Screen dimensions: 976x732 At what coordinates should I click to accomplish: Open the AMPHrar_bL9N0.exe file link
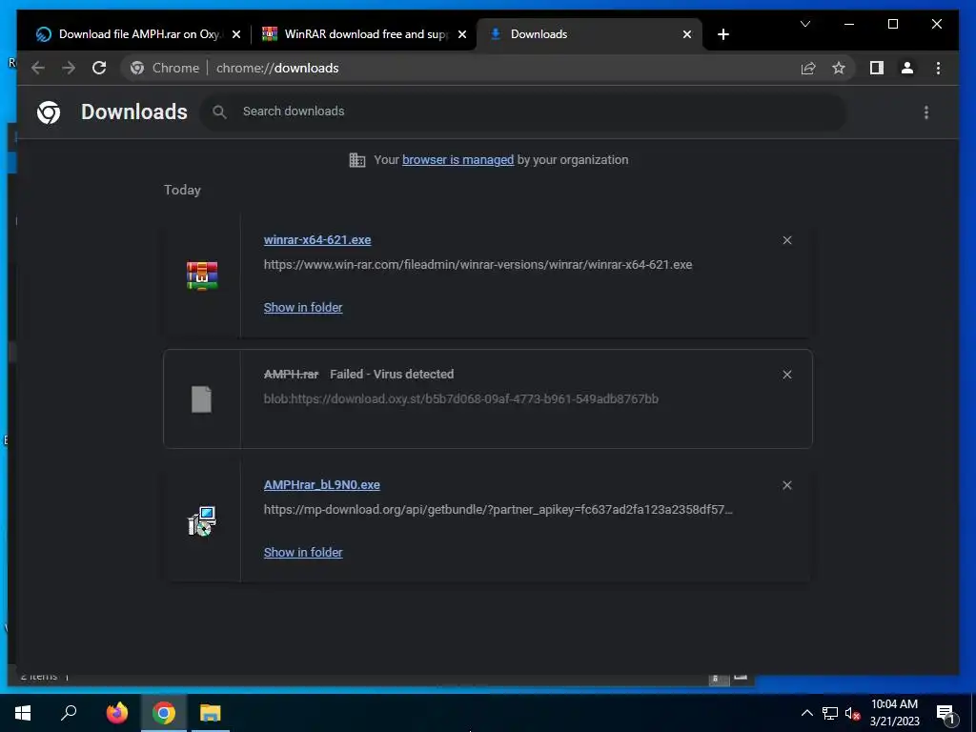tap(322, 485)
